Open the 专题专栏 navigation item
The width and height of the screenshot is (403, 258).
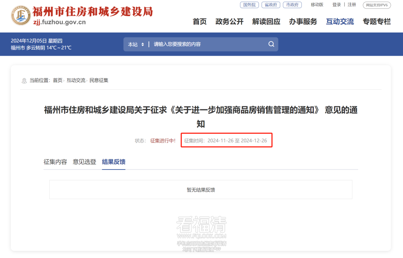pyautogui.click(x=377, y=22)
